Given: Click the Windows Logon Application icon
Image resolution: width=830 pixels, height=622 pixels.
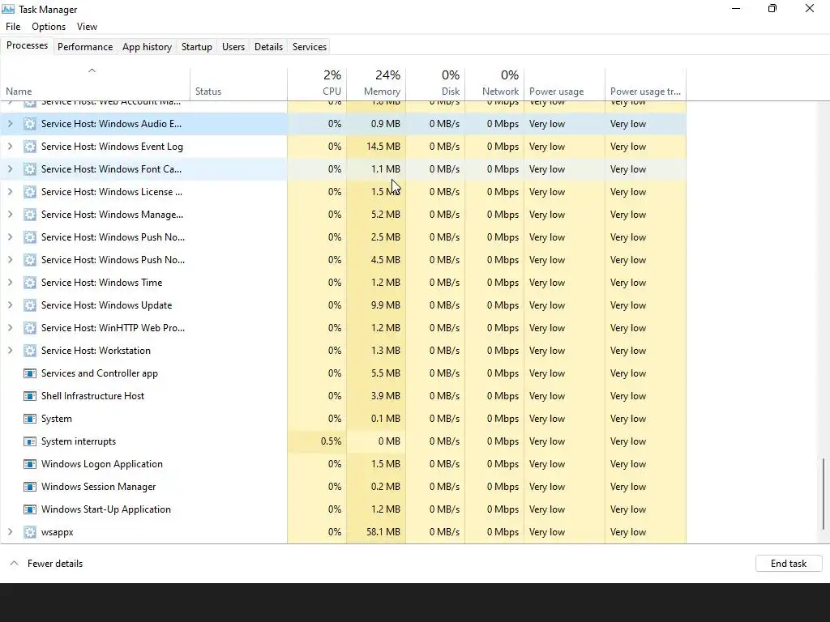Looking at the screenshot, I should pyautogui.click(x=30, y=464).
